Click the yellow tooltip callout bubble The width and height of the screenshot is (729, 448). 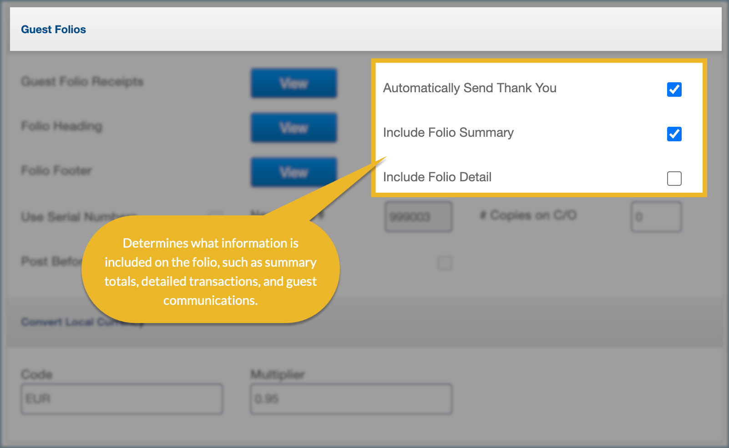210,271
